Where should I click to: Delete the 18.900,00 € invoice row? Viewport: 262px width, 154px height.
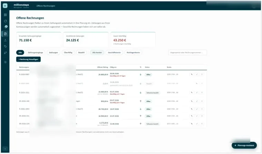click(x=202, y=116)
